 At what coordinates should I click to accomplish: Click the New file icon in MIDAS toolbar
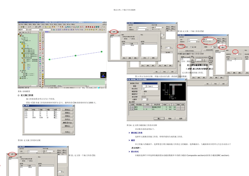[19, 27]
